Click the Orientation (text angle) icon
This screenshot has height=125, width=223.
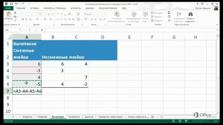pos(70,14)
